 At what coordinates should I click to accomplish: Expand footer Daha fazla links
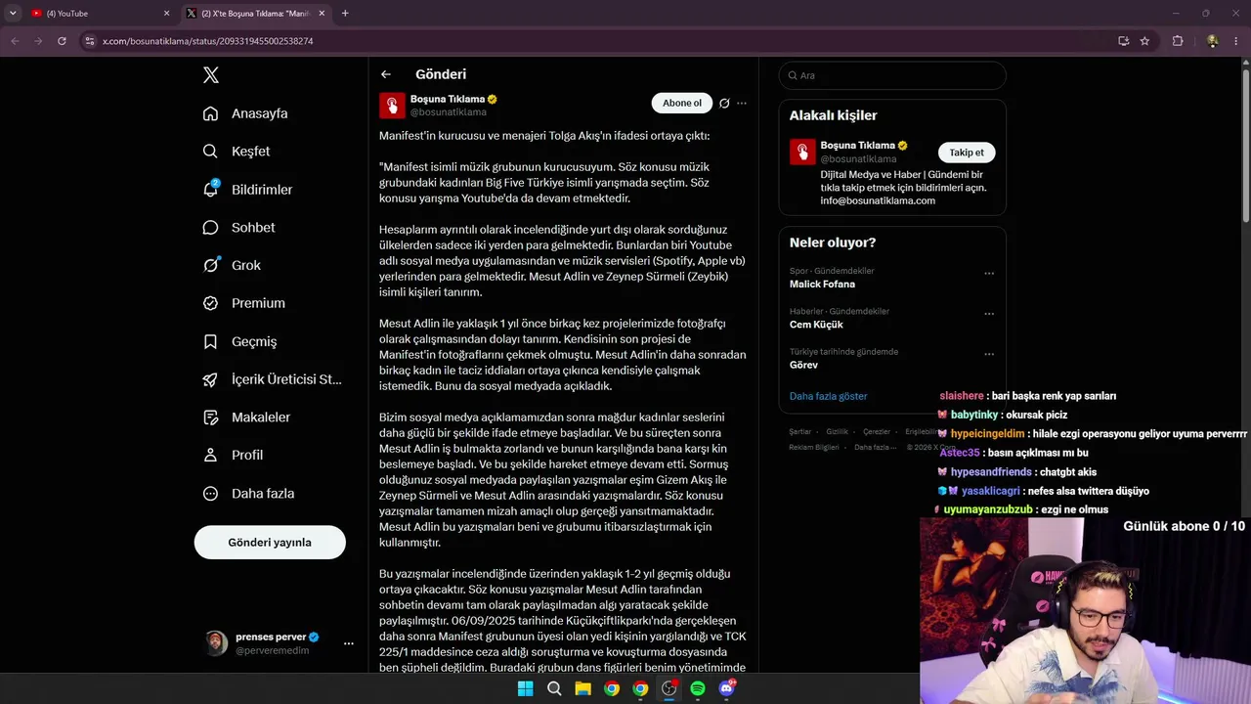click(874, 448)
